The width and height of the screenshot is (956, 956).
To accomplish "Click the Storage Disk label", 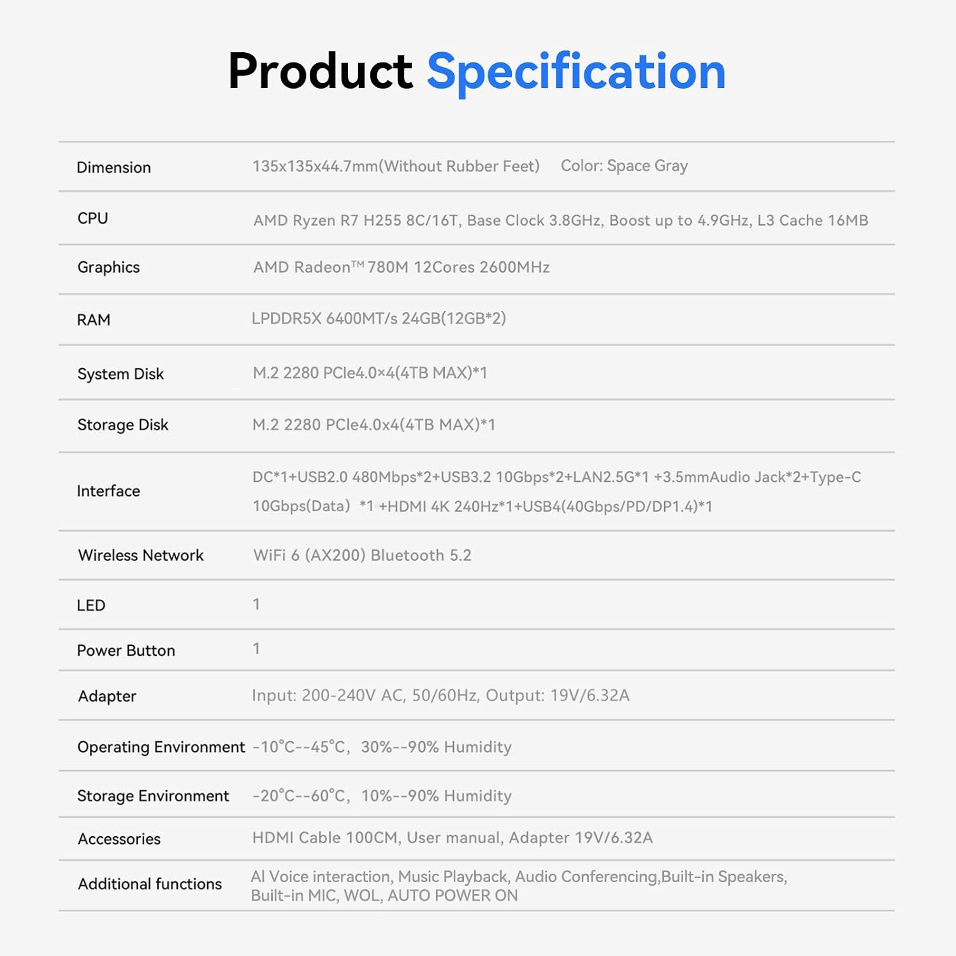I will pyautogui.click(x=123, y=425).
